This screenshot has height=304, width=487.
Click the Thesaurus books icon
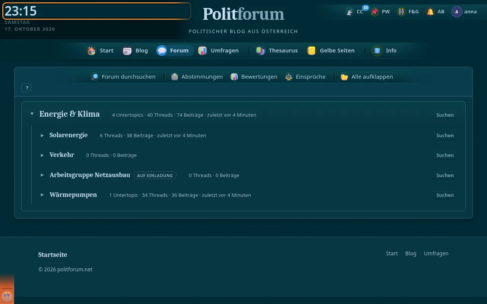261,51
